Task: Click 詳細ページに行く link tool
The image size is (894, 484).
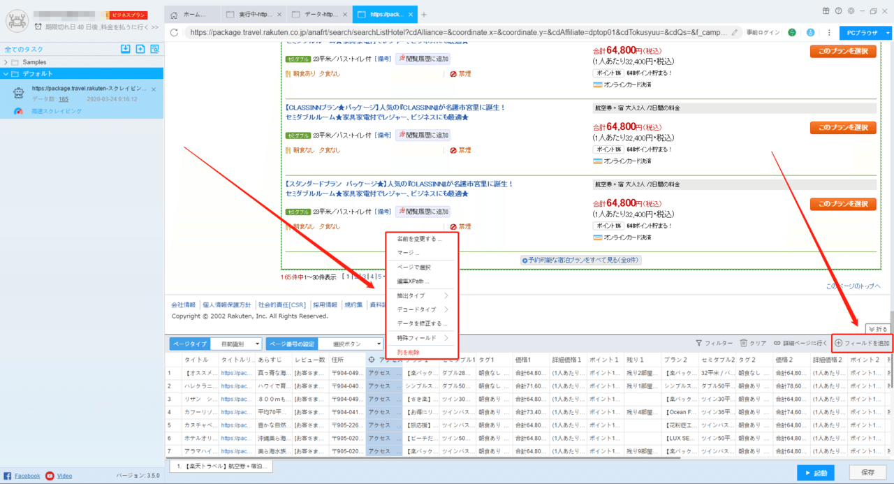Action: [800, 343]
